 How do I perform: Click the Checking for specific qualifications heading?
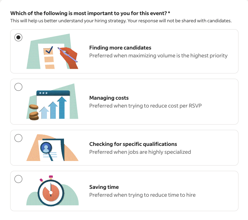pyautogui.click(x=133, y=144)
